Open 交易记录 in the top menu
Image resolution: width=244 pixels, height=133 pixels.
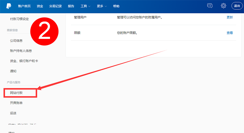click(x=55, y=6)
